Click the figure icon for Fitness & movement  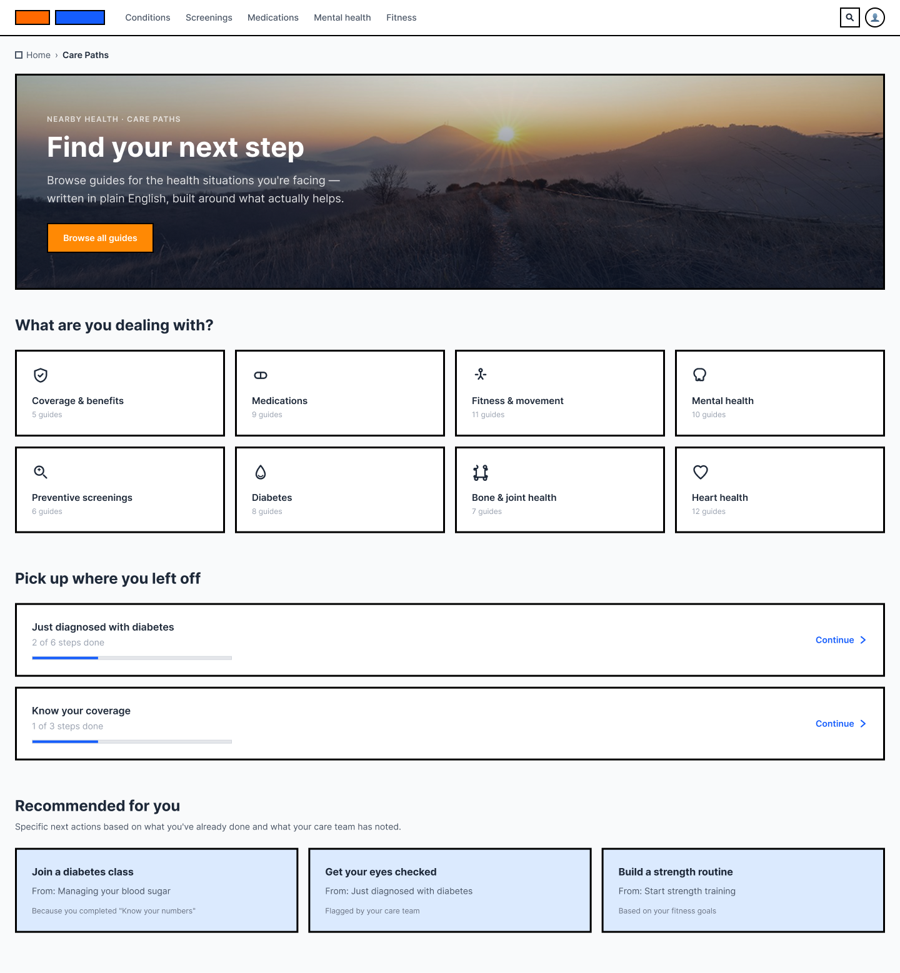click(x=481, y=375)
